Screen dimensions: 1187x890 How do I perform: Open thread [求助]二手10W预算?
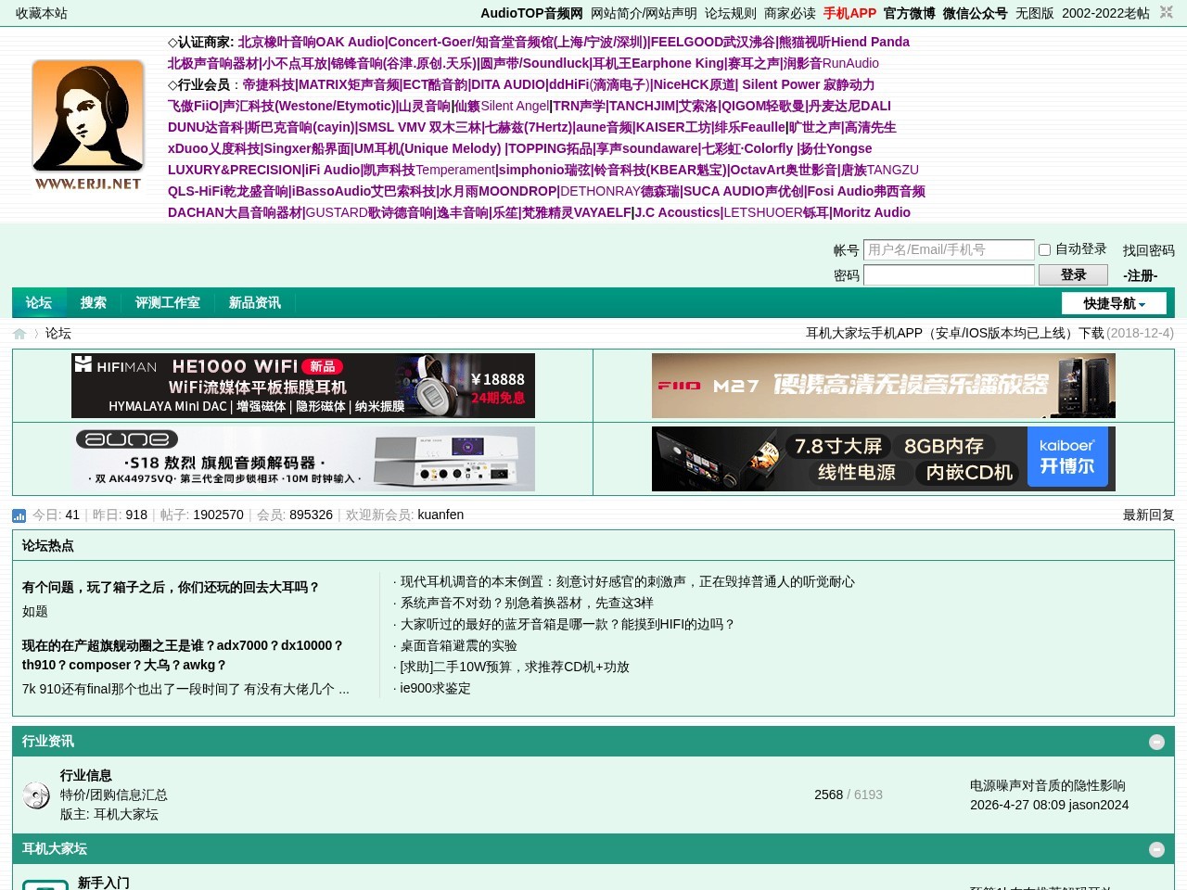(x=515, y=667)
